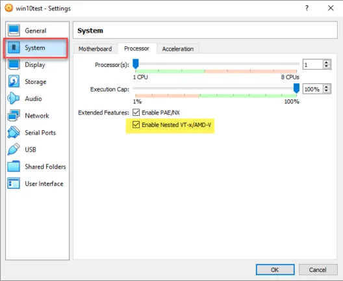
Task: Decrease processor count with down arrow
Action: coord(326,66)
